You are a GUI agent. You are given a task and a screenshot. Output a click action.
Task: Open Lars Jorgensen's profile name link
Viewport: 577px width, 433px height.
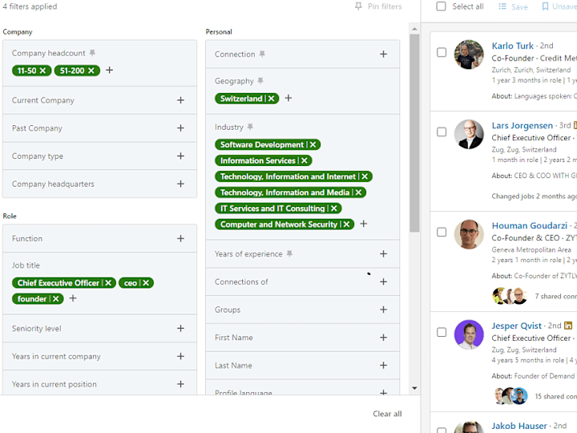click(522, 126)
